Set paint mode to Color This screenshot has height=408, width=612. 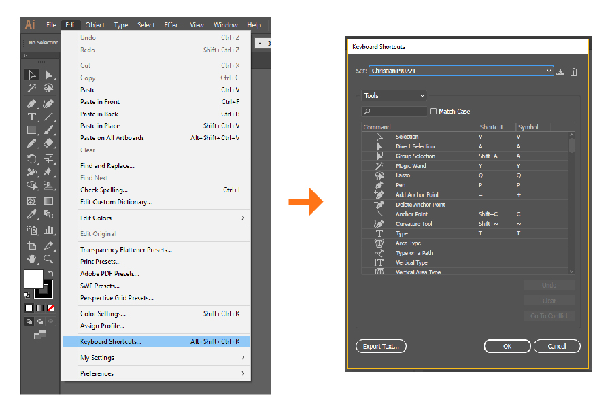click(x=29, y=308)
